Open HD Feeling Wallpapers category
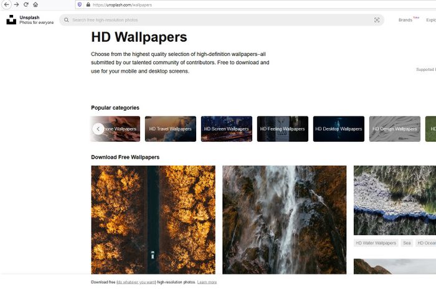The image size is (436, 290). [283, 129]
